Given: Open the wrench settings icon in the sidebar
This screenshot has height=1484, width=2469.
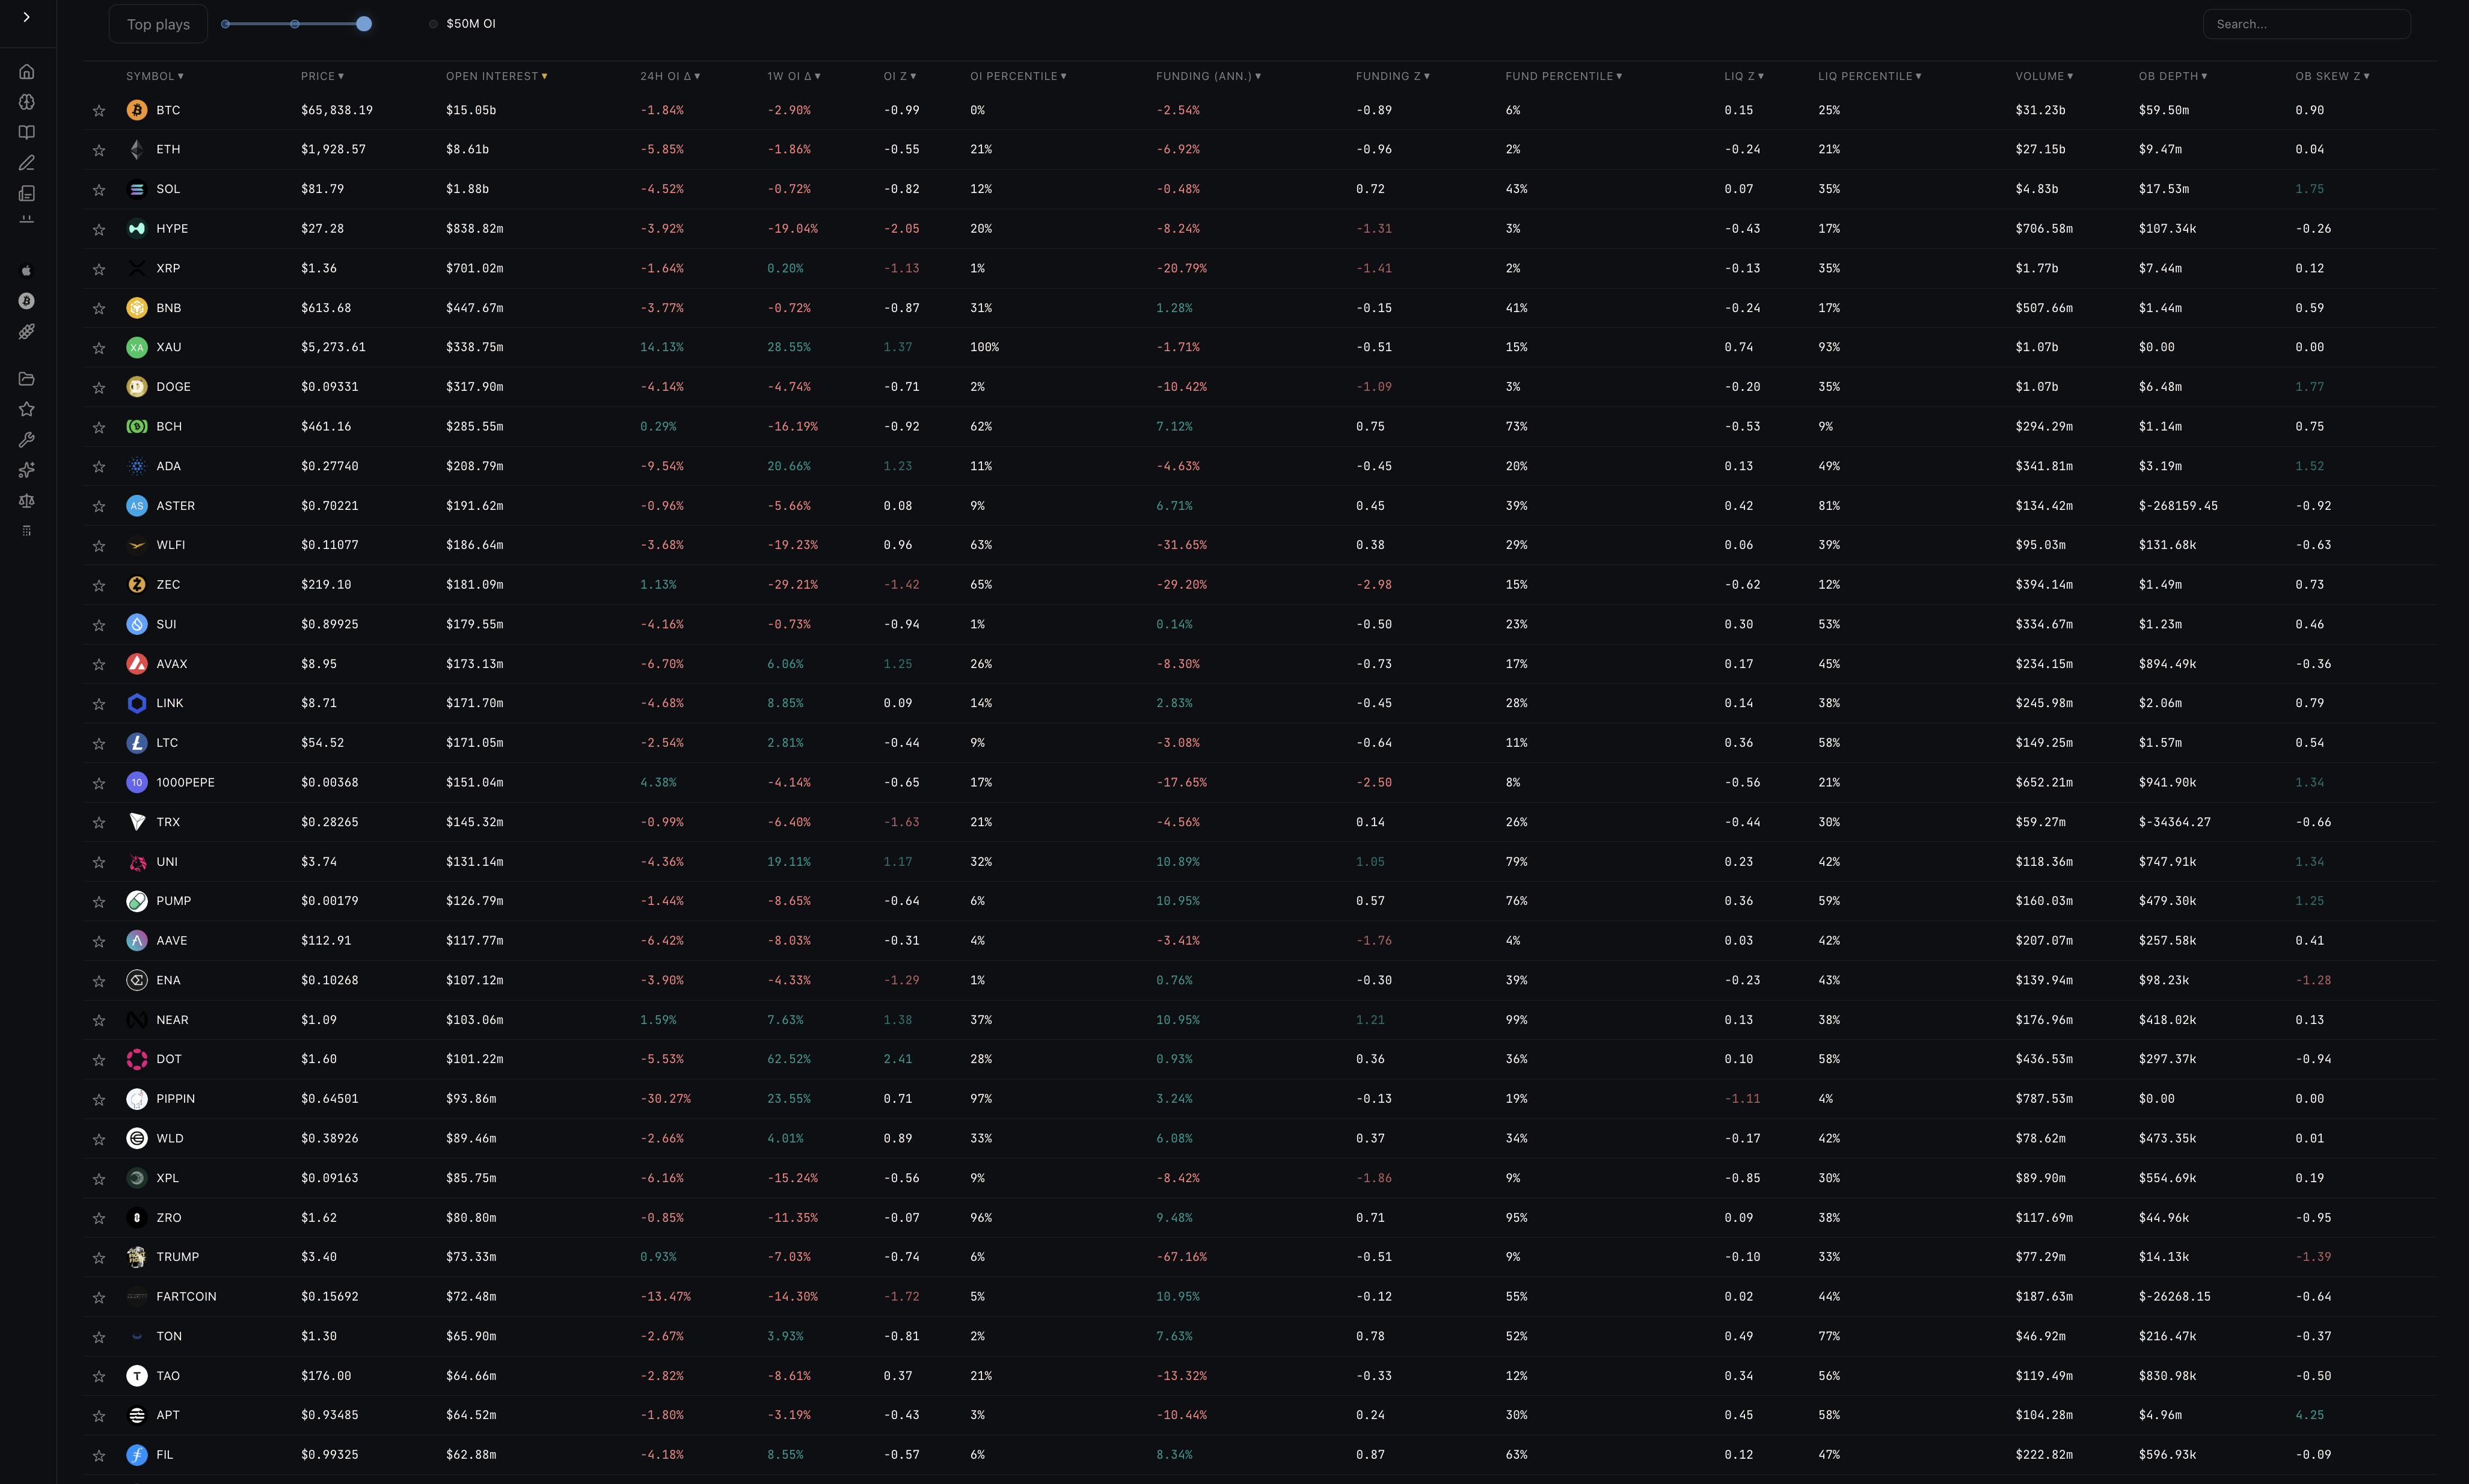Looking at the screenshot, I should tap(27, 439).
